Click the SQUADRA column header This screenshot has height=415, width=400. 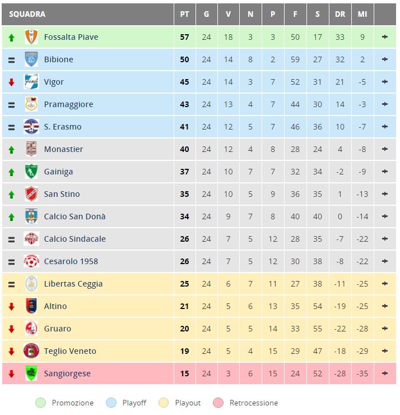pos(27,14)
